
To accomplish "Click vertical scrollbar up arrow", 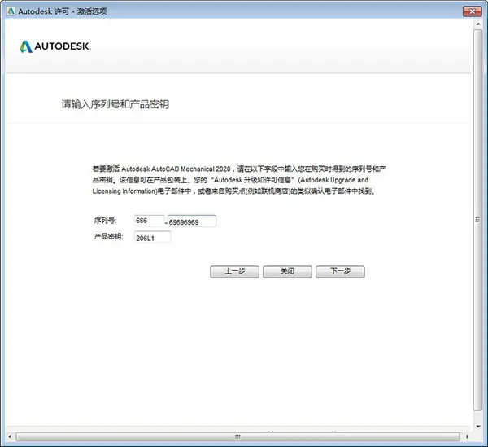I will [478, 24].
